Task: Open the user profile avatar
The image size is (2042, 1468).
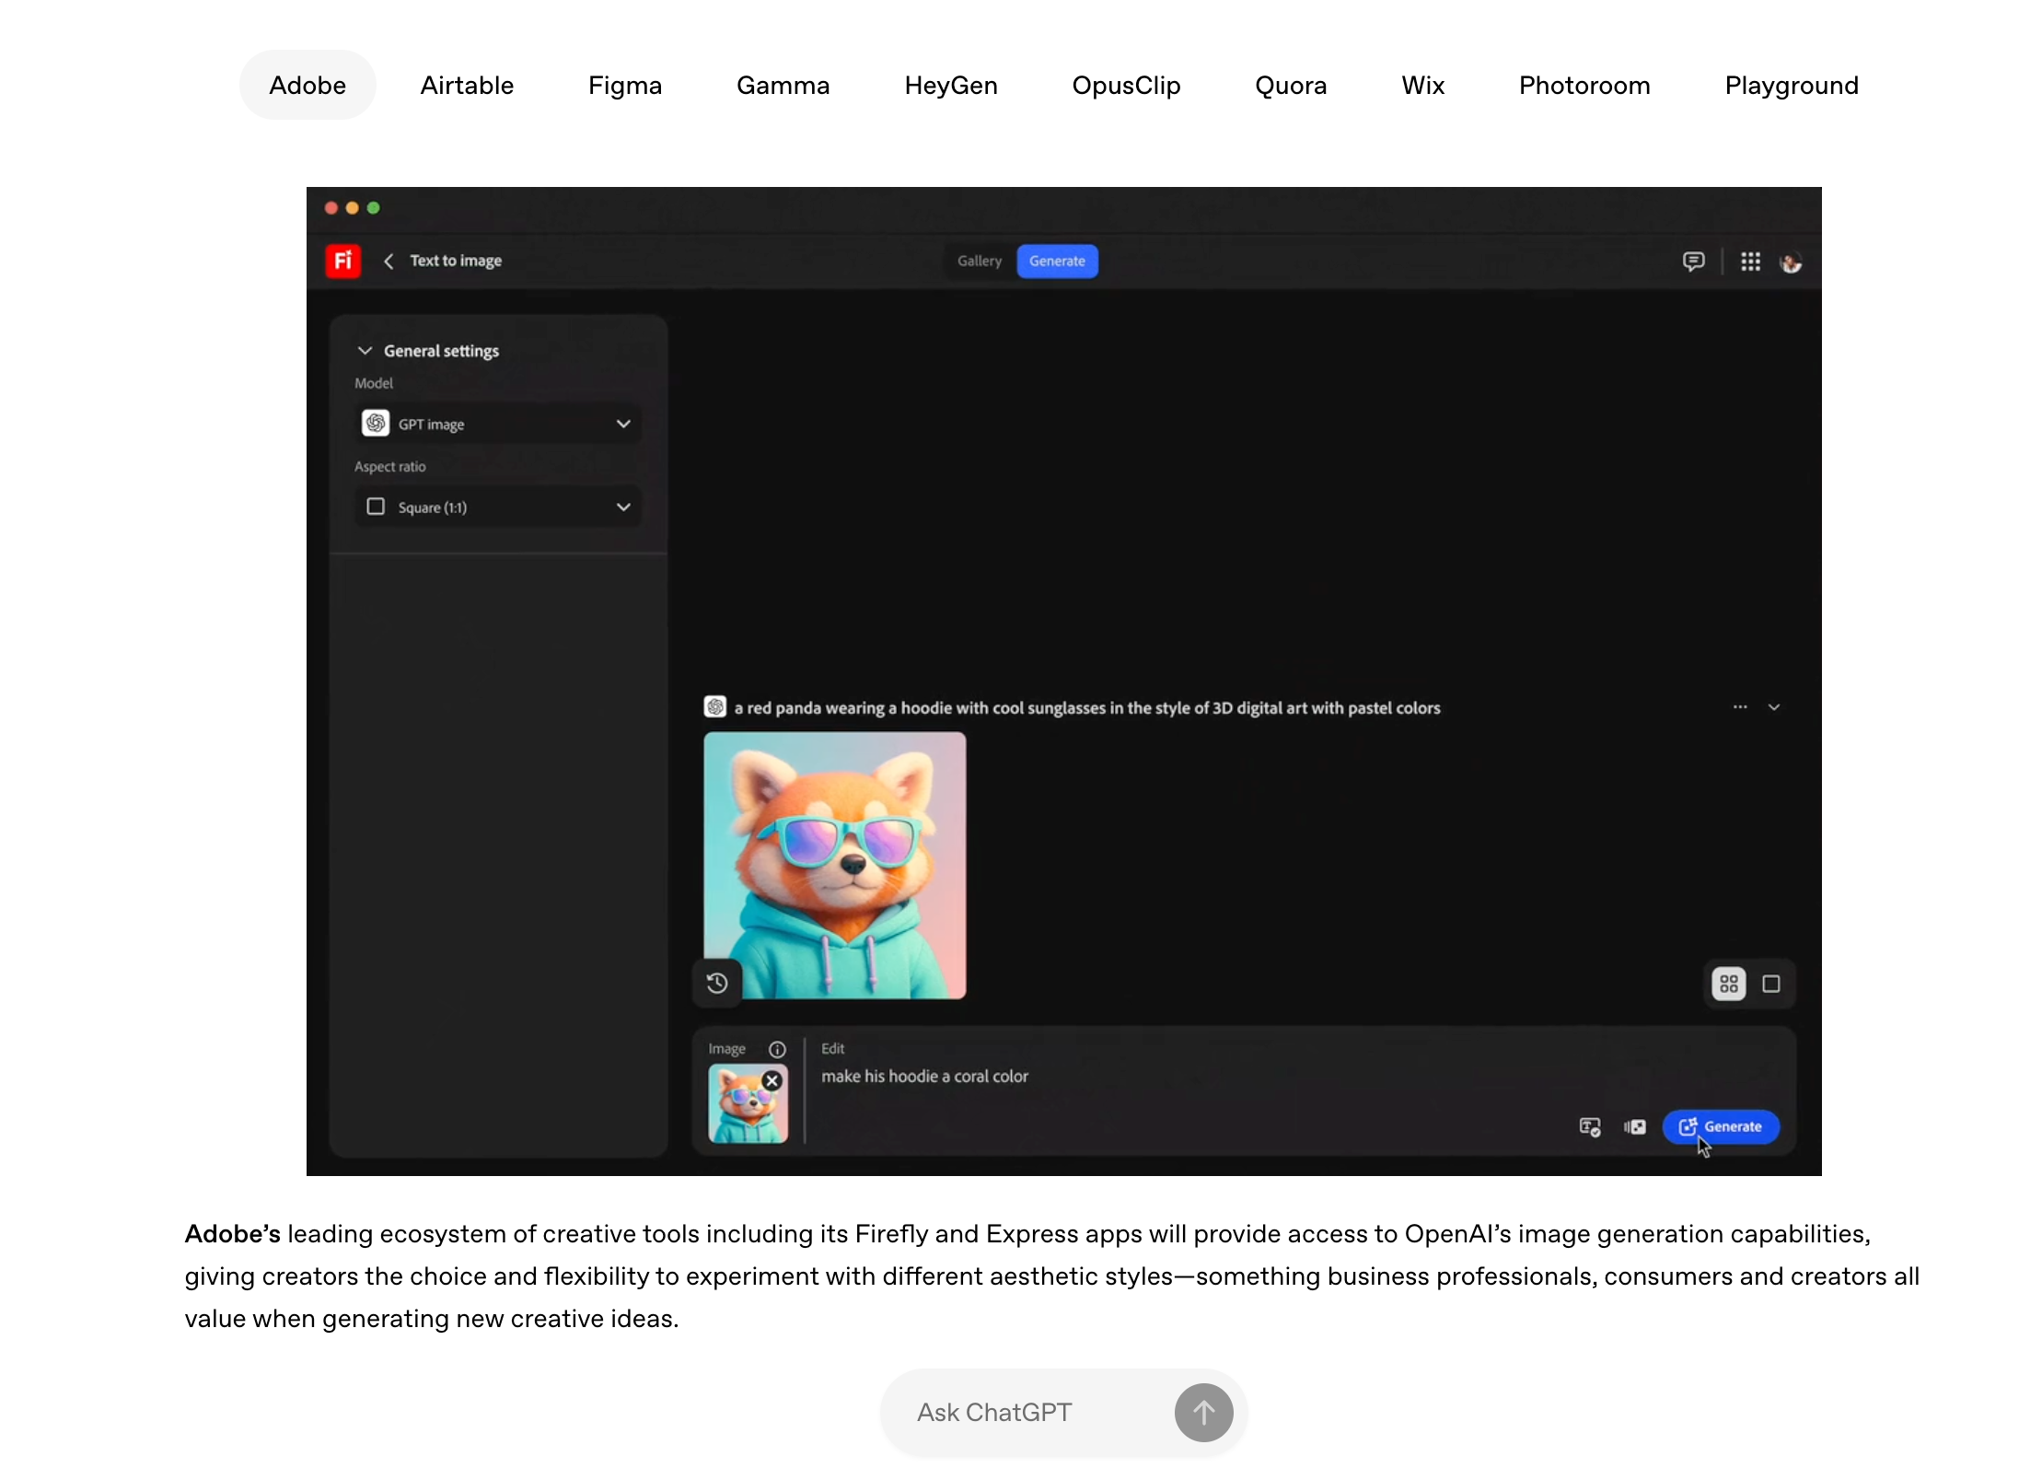Action: point(1791,262)
